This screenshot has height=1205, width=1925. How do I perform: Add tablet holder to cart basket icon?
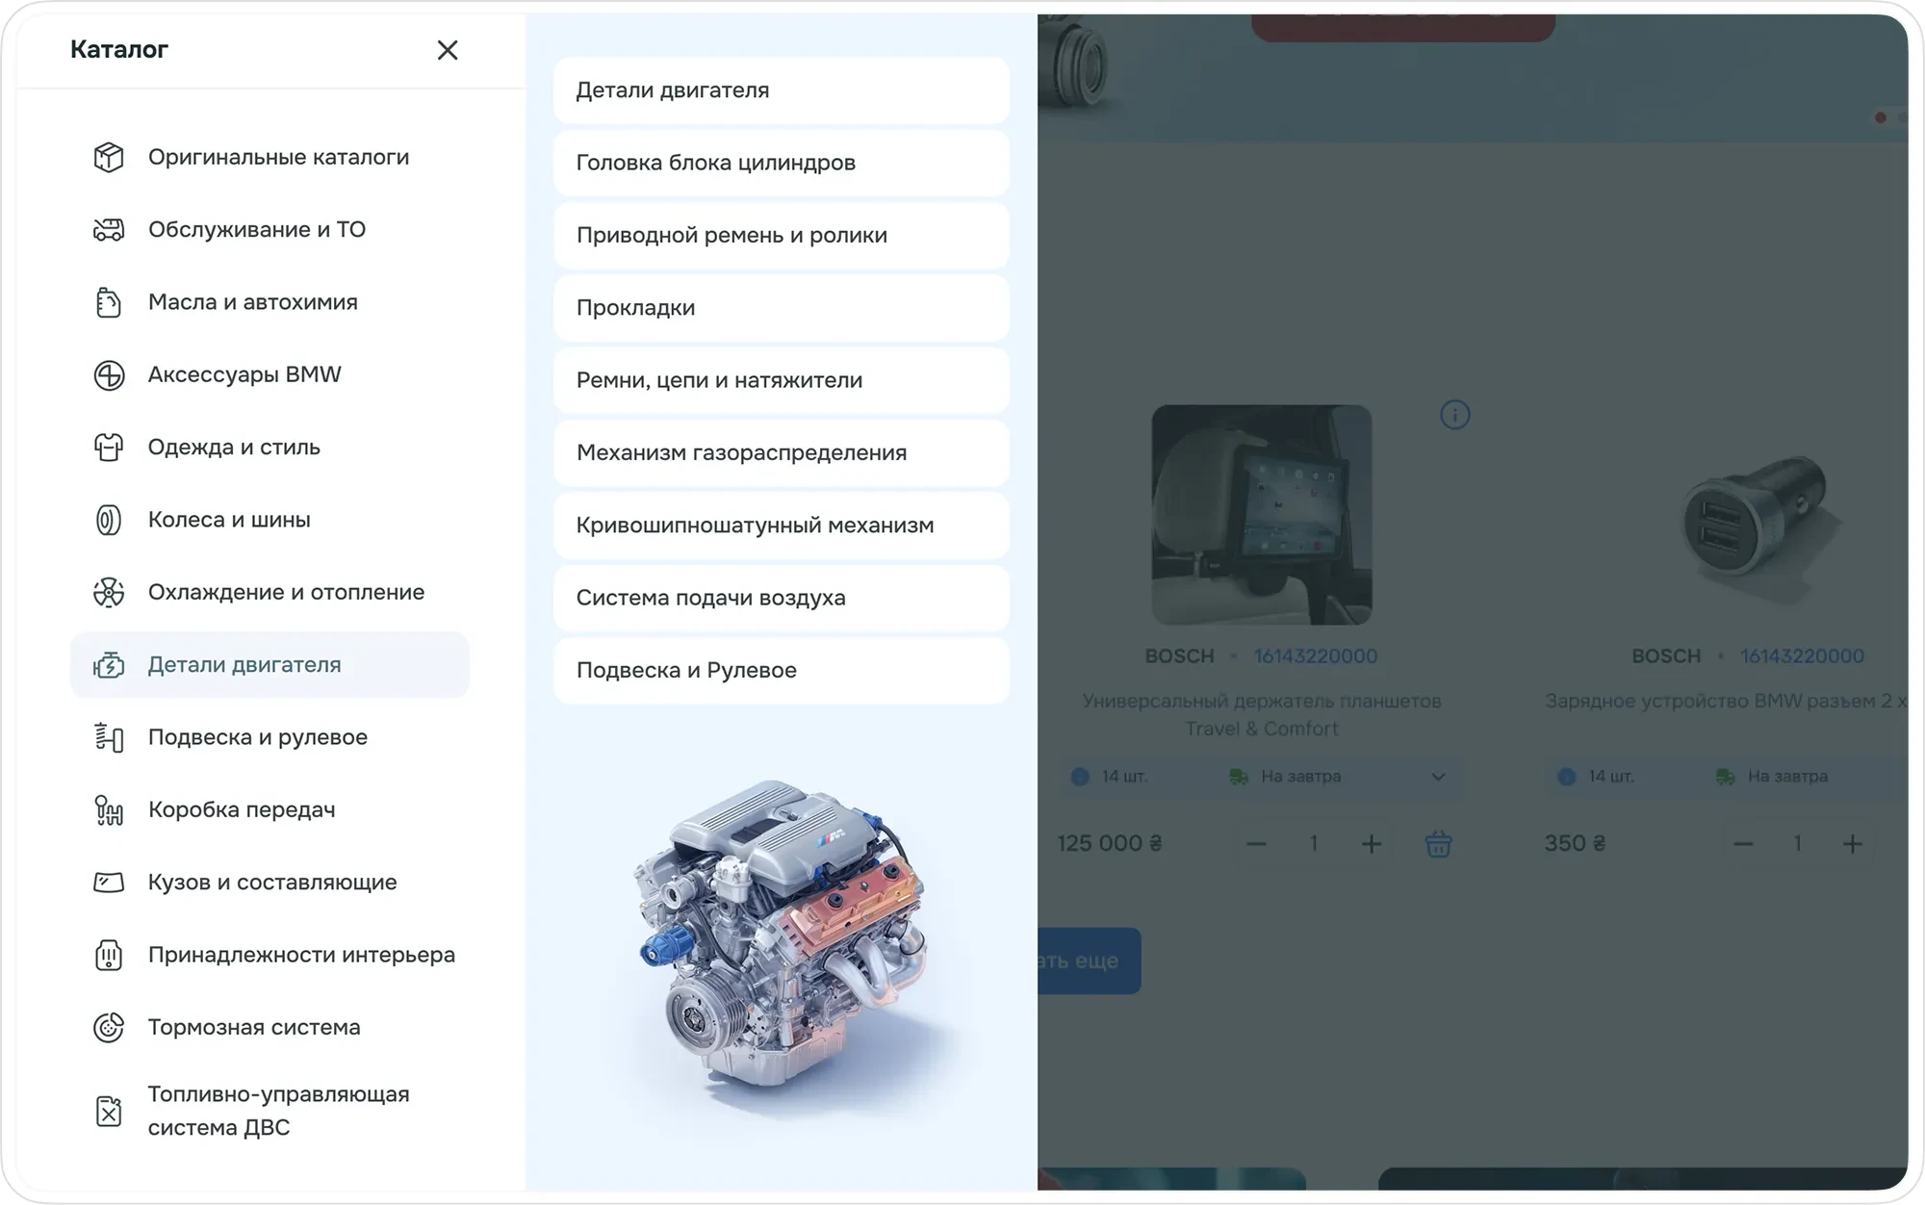point(1438,844)
